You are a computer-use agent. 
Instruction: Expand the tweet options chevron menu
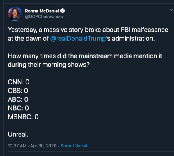tap(172, 10)
